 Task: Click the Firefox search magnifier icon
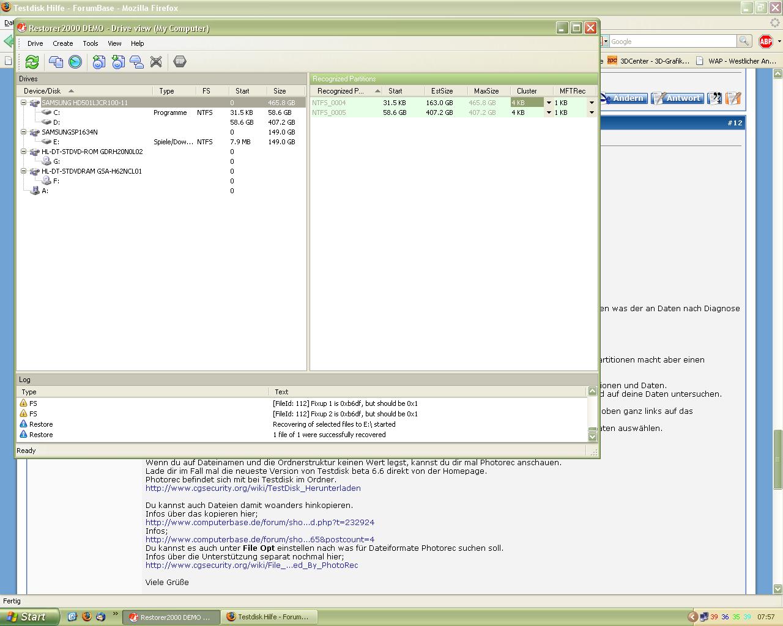click(744, 41)
